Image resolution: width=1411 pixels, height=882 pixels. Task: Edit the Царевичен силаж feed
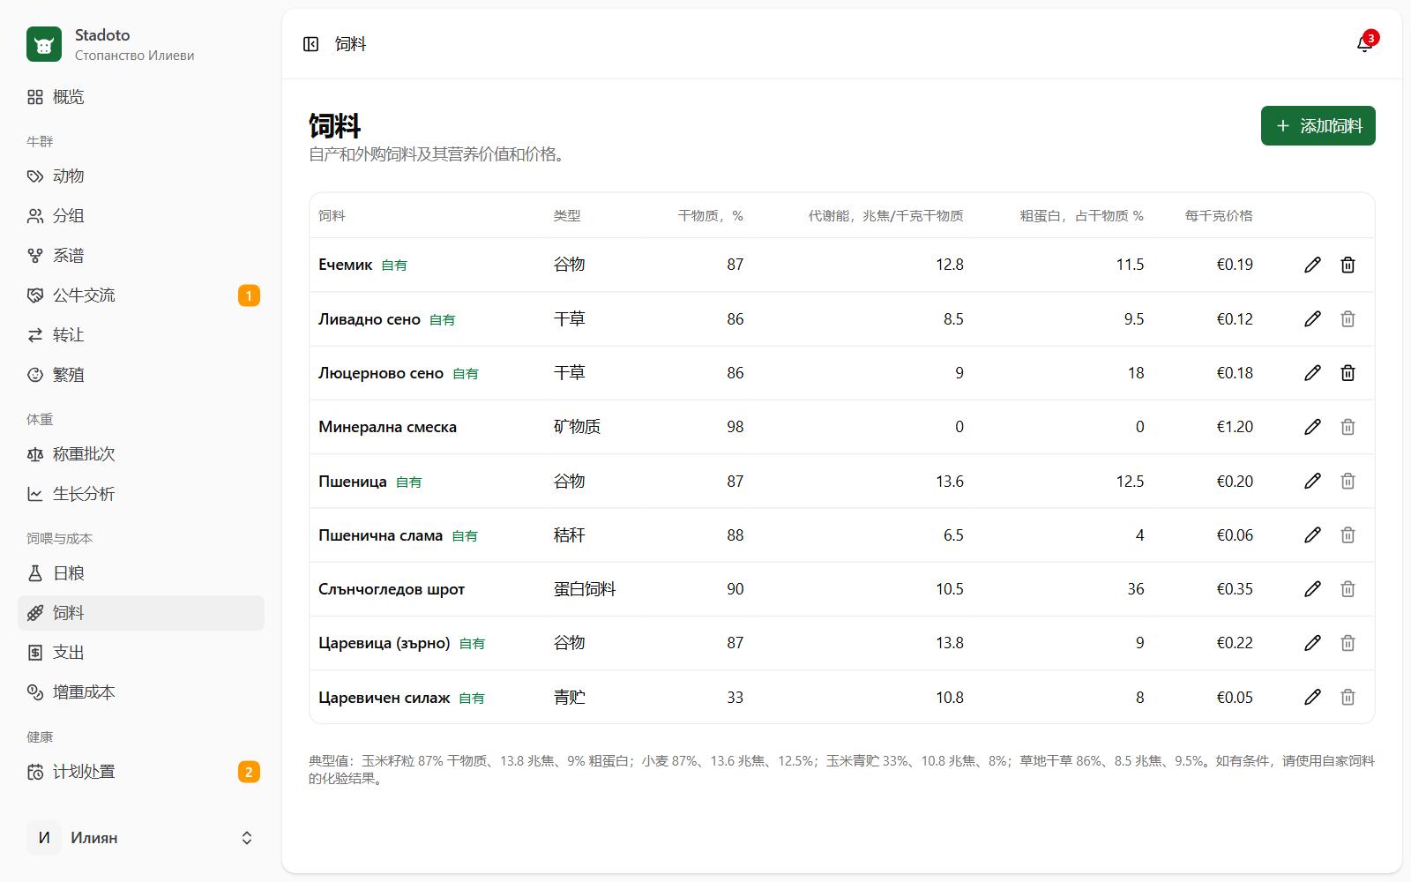(x=1312, y=698)
